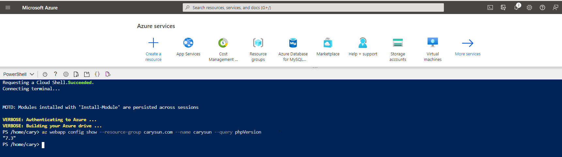Click the web preview icon in Cloud Shell toolbar

click(108, 74)
